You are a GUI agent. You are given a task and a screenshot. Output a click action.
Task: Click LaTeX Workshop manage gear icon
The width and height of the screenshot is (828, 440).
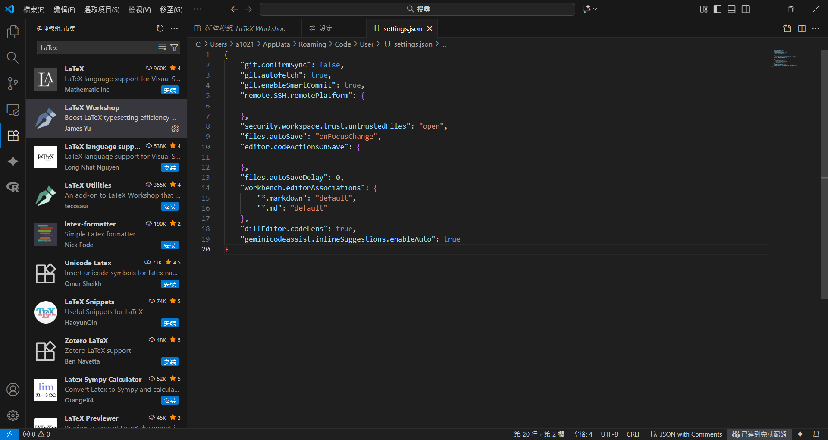point(175,129)
